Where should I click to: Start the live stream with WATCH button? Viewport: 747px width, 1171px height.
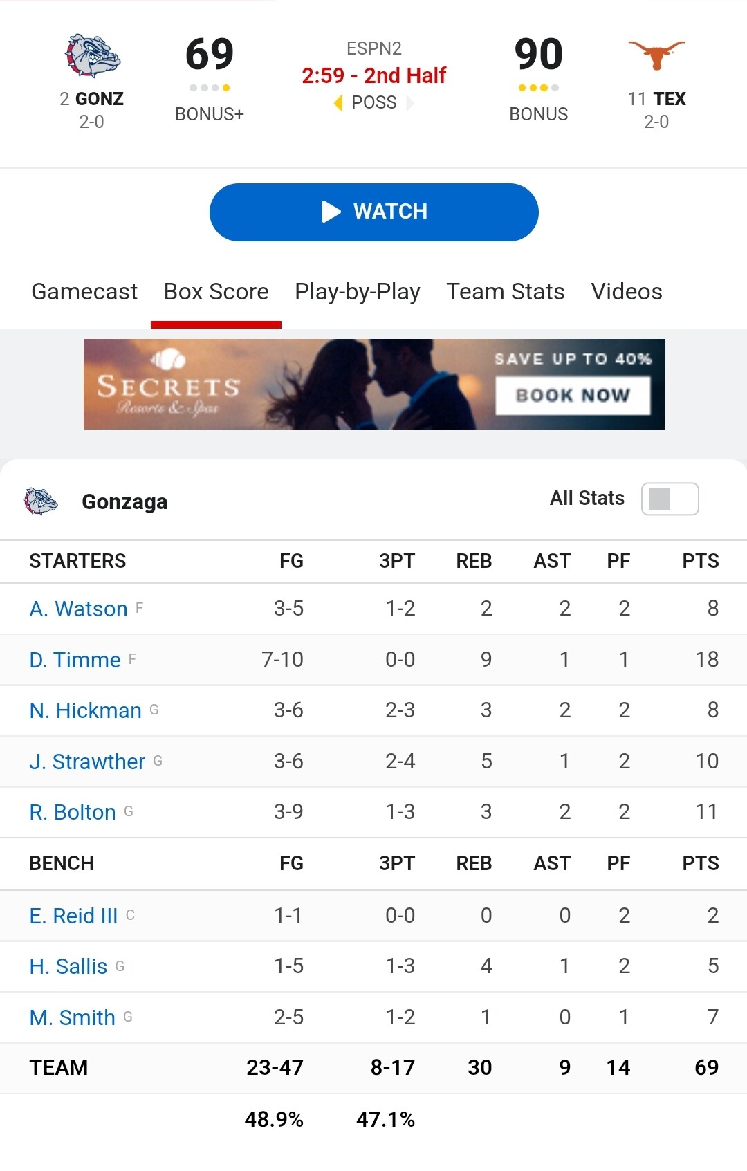pyautogui.click(x=374, y=212)
